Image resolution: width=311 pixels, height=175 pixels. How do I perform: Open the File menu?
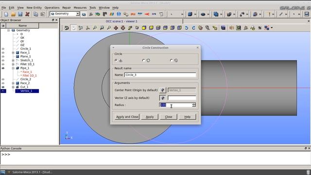(x=4, y=8)
